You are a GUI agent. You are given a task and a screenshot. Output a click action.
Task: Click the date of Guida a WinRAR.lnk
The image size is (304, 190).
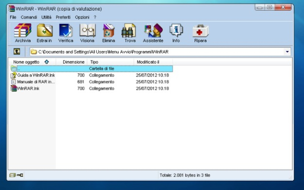[x=152, y=75]
